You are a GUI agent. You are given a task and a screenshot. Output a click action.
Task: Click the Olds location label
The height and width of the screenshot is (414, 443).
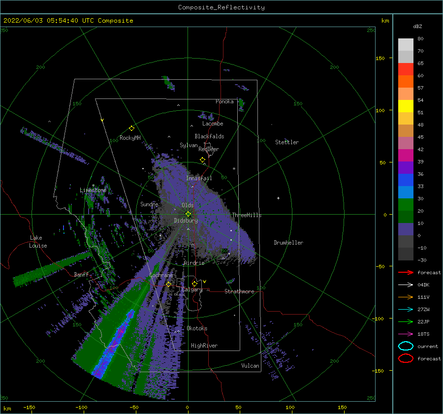[x=188, y=205]
